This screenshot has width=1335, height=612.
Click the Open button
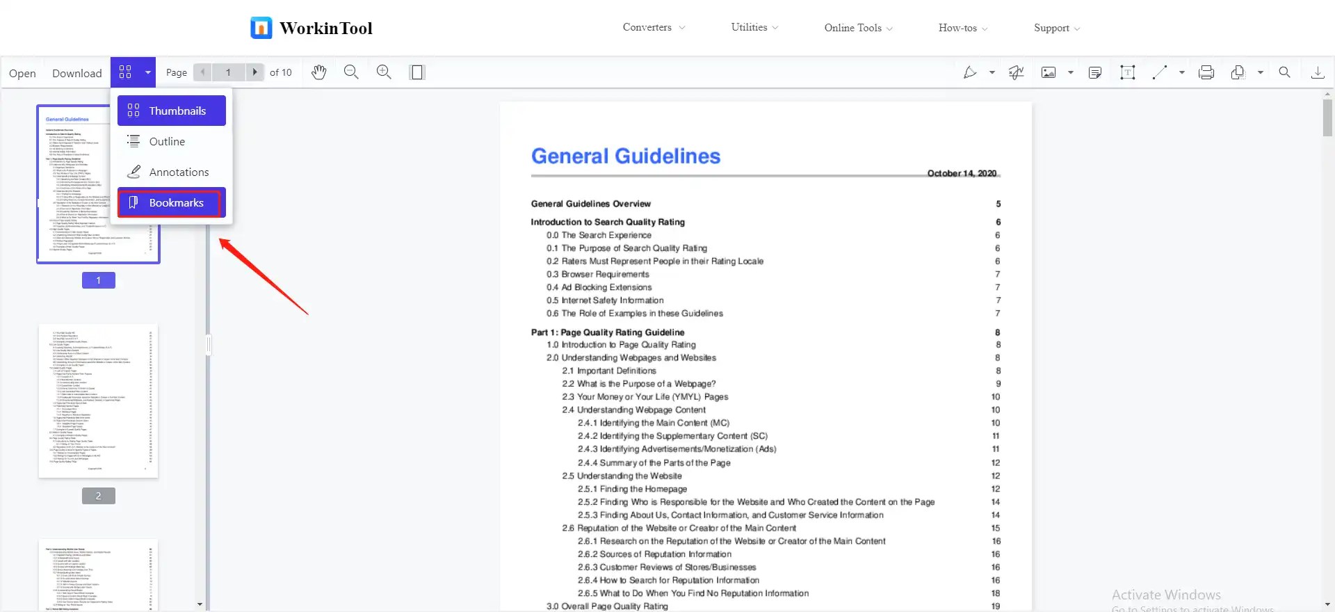tap(22, 73)
